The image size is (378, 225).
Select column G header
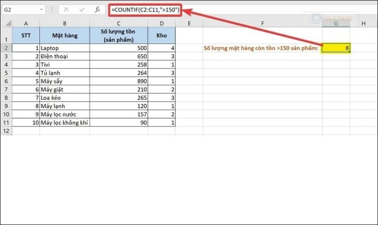pyautogui.click(x=336, y=23)
